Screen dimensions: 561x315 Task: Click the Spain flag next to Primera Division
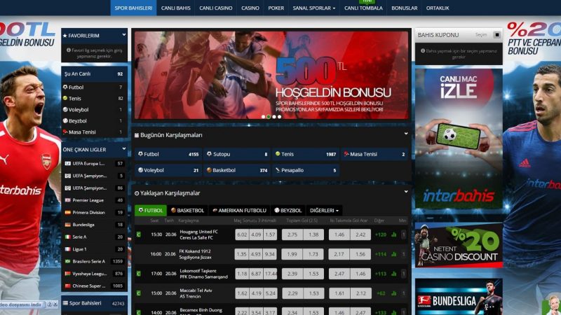(x=67, y=213)
